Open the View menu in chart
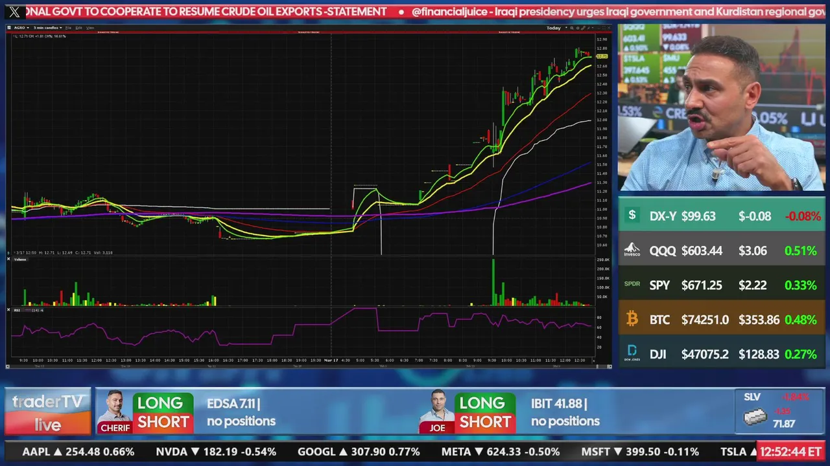This screenshot has height=466, width=830. (90, 28)
